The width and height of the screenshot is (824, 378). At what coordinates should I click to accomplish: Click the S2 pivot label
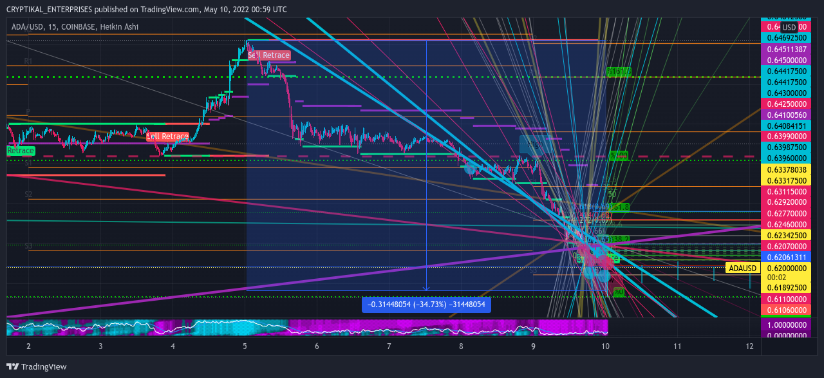click(x=28, y=194)
